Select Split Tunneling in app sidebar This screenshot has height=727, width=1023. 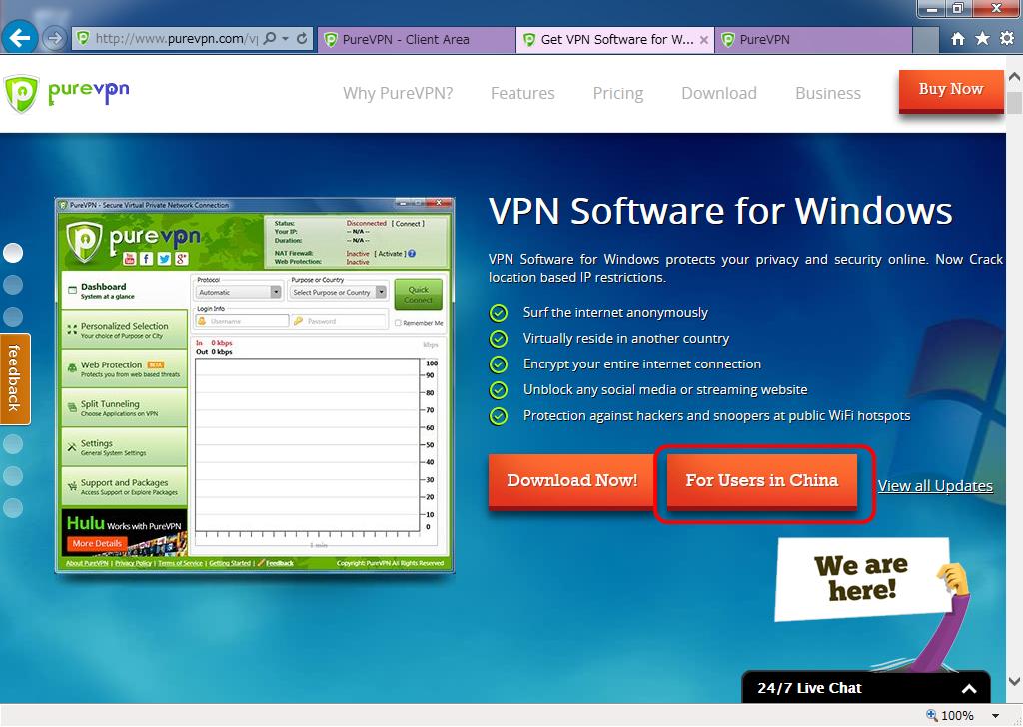coord(124,408)
